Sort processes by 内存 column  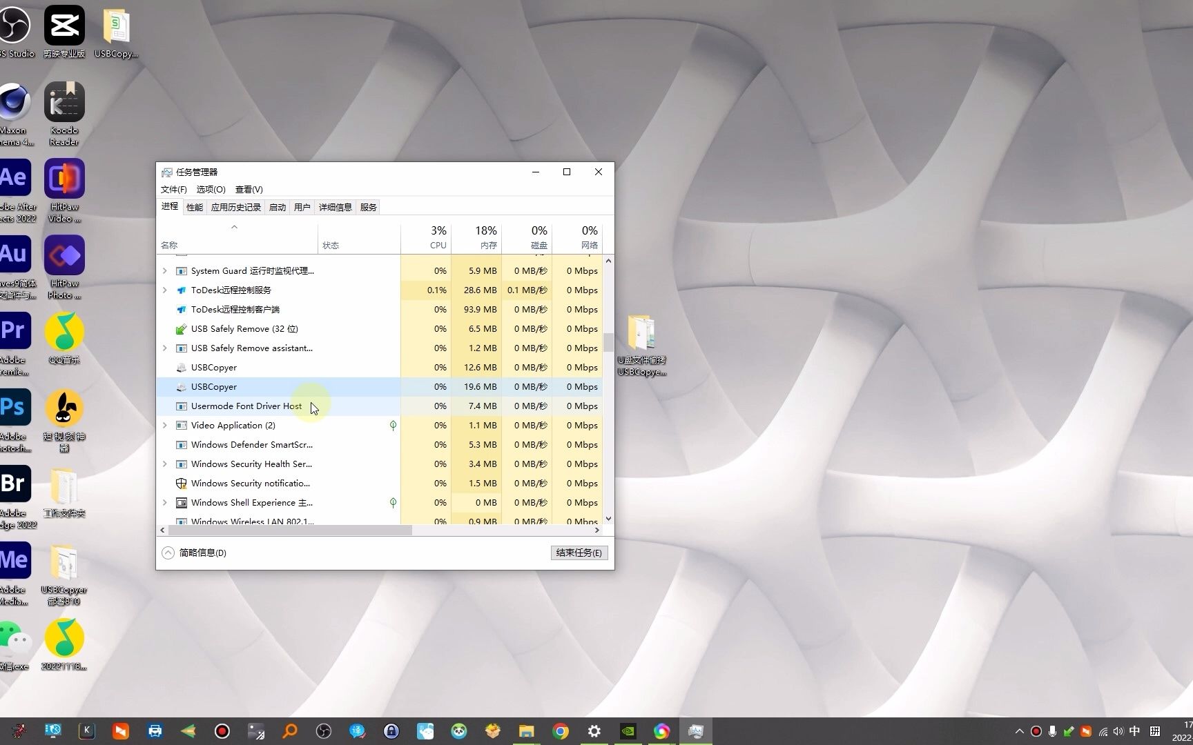click(476, 237)
